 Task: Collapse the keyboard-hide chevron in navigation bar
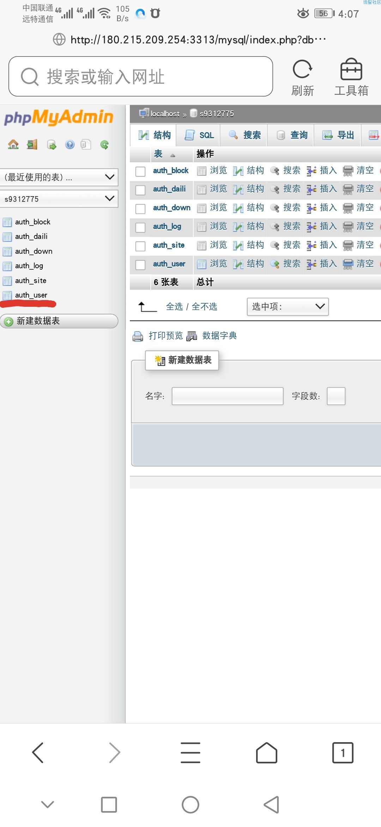click(48, 805)
